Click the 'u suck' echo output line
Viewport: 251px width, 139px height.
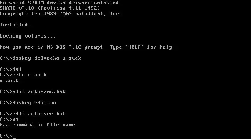tap(9, 80)
